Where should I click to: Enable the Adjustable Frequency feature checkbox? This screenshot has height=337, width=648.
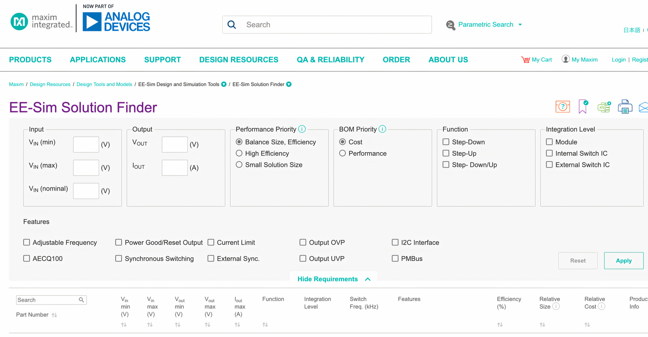click(27, 242)
